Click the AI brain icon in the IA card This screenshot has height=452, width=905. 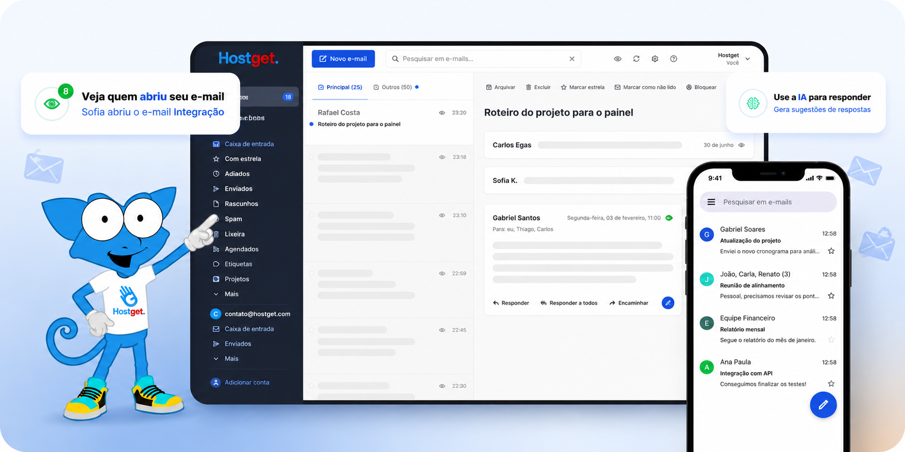pyautogui.click(x=753, y=103)
